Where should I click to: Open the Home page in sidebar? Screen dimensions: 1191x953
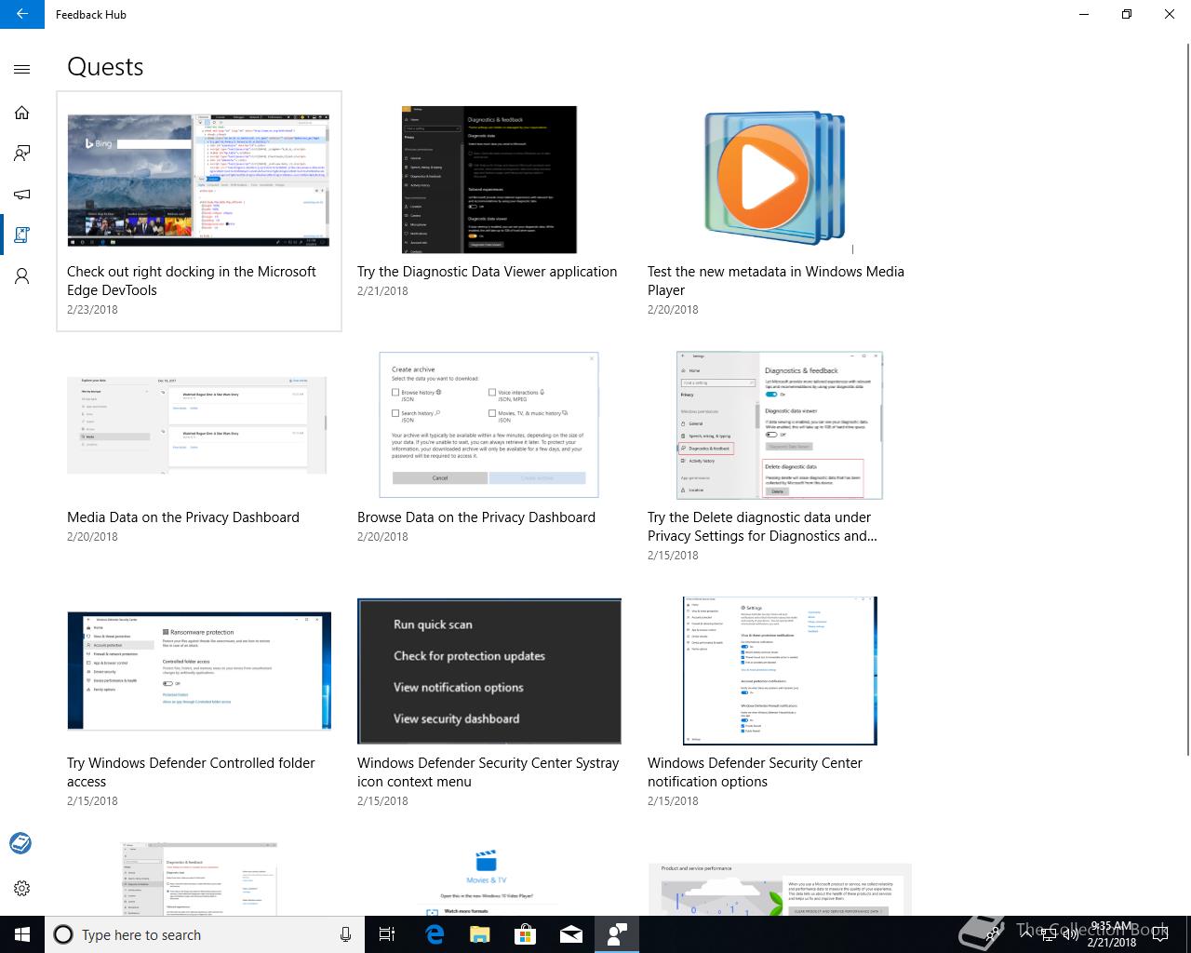click(x=22, y=113)
